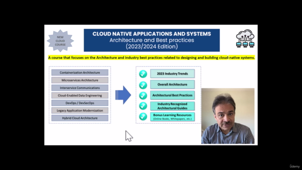
Task: Click the 2023 Industry Trends box
Action: 172,74
